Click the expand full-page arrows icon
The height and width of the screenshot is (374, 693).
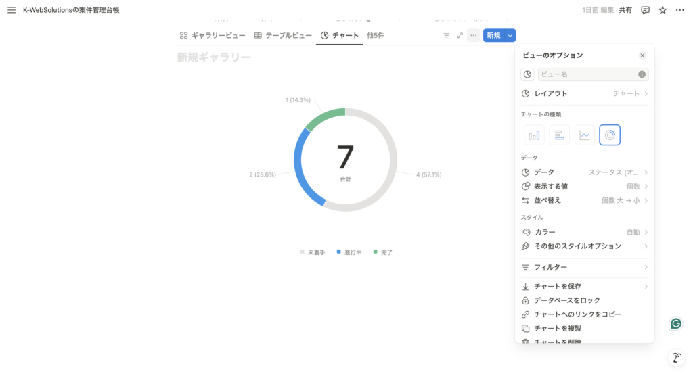coord(460,35)
